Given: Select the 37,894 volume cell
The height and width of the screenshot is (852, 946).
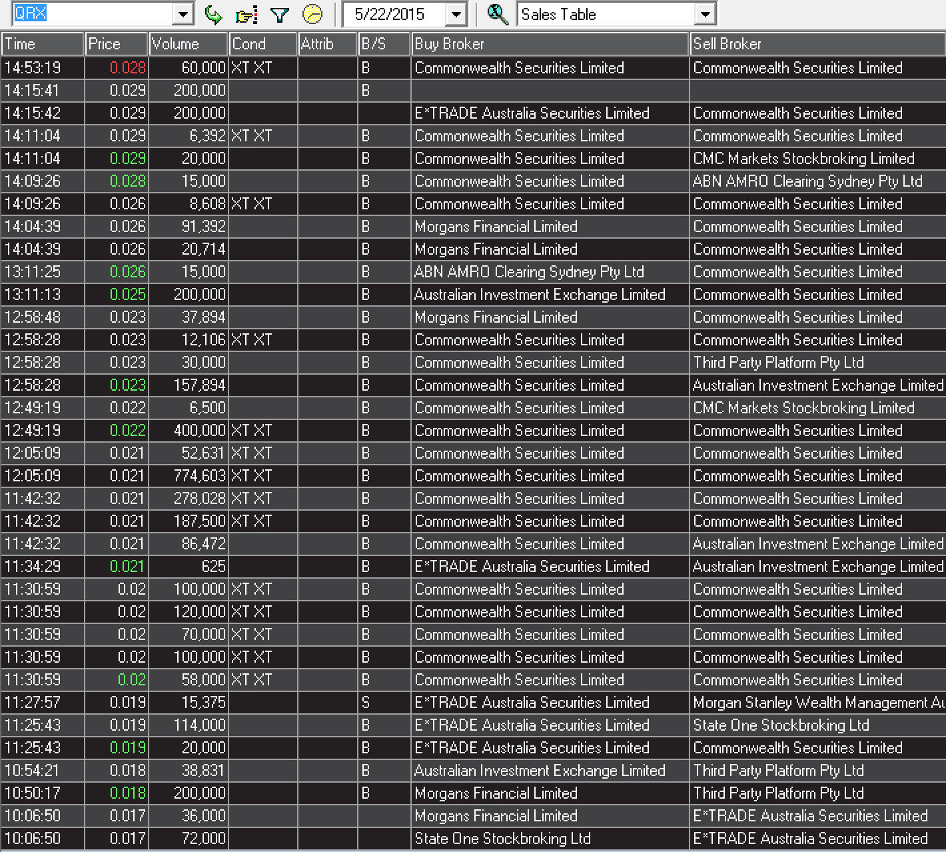Looking at the screenshot, I should (x=188, y=317).
